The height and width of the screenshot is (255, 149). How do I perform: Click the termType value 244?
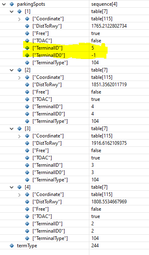(x=95, y=246)
